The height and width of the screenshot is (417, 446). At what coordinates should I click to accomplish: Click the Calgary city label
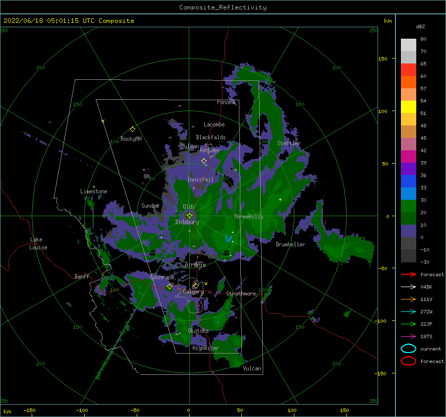click(x=193, y=292)
